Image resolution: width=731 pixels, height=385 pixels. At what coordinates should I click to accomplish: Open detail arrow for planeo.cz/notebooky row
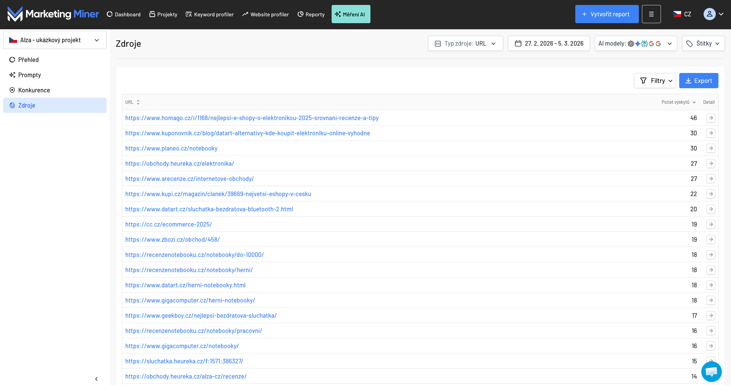point(710,148)
